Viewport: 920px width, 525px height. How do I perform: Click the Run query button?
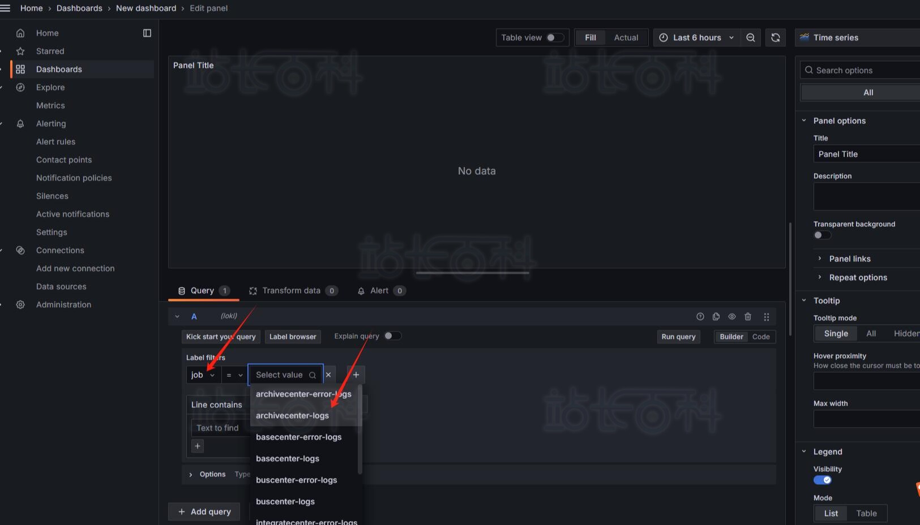point(678,337)
